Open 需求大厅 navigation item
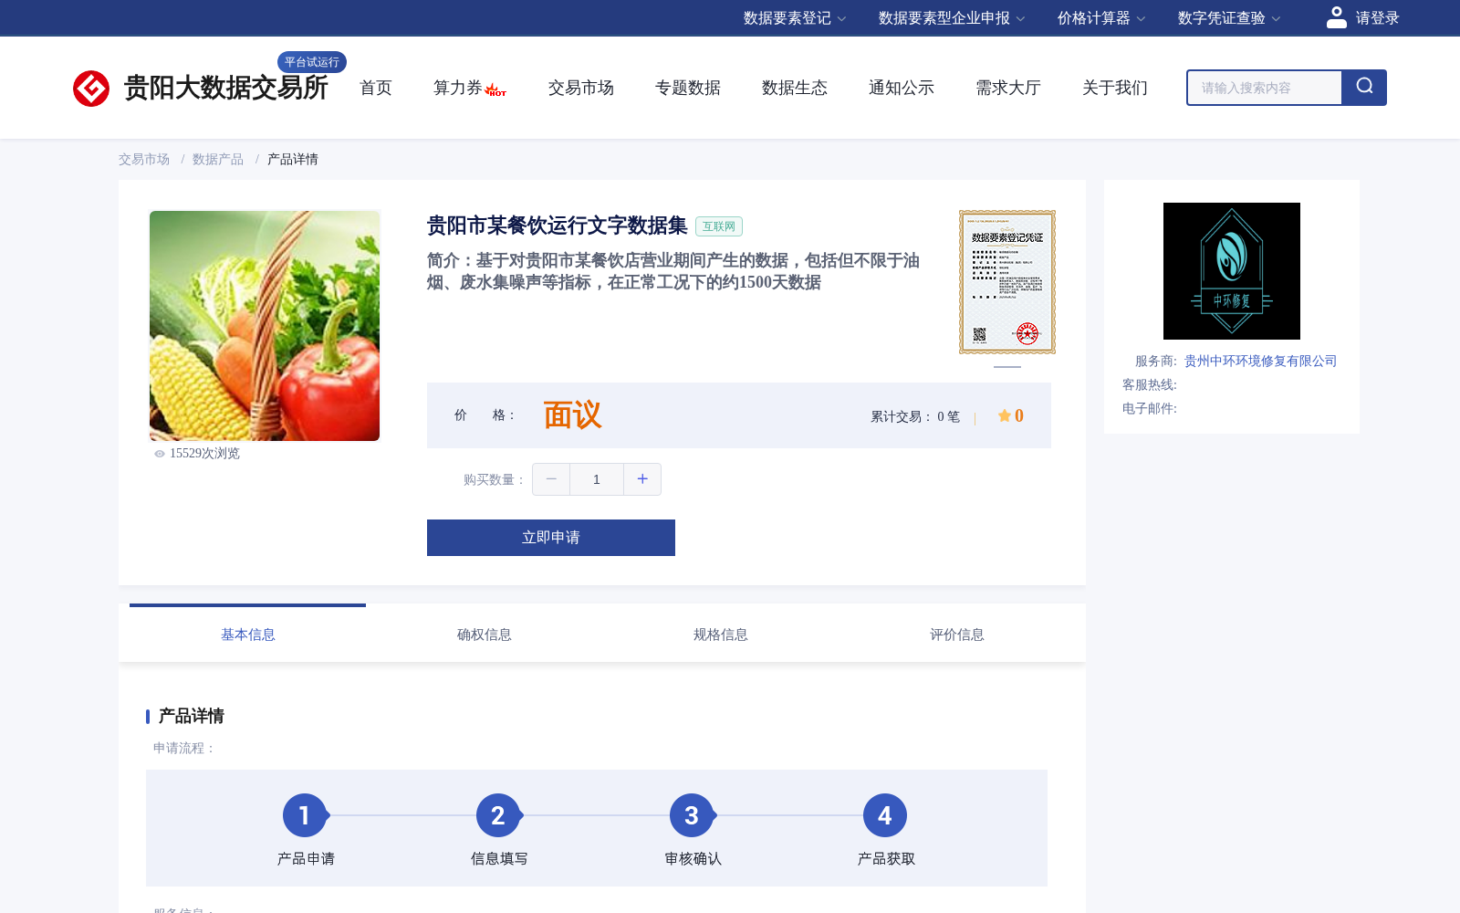1460x913 pixels. coord(1008,88)
